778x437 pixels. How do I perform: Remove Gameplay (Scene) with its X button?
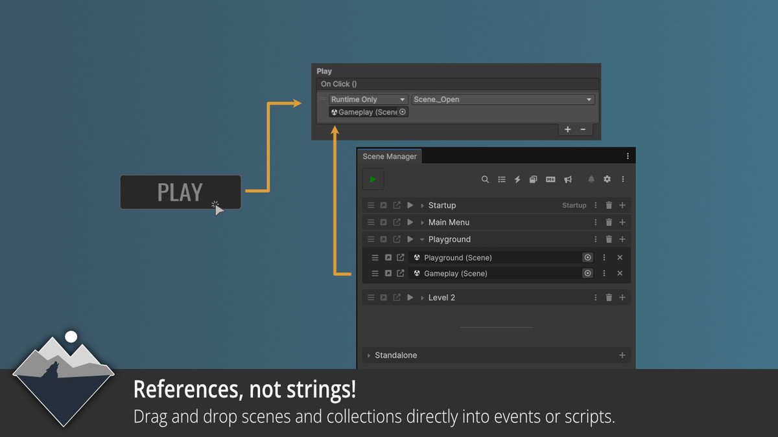pos(619,273)
